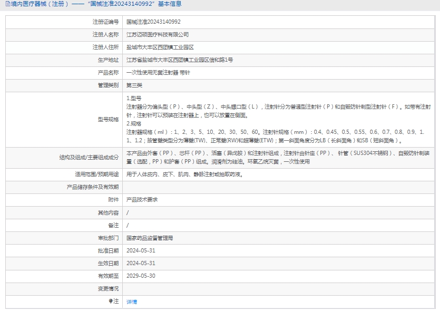Click approval department 国家药品监督管理局
Viewport: 440px width, 311px height.
click(150, 238)
